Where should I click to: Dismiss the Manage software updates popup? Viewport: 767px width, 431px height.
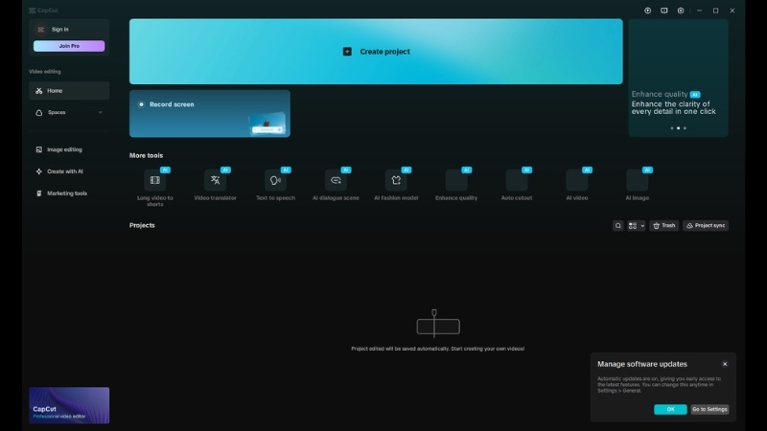tap(725, 364)
